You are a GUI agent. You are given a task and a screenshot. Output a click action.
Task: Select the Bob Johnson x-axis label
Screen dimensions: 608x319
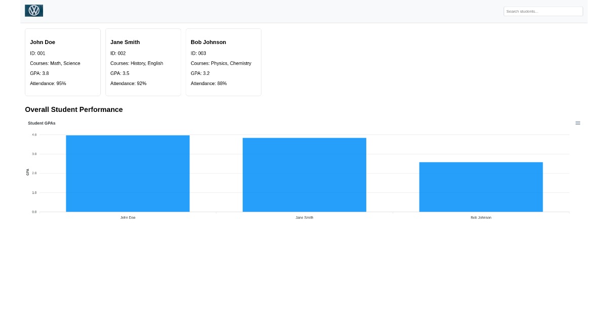[x=480, y=217]
